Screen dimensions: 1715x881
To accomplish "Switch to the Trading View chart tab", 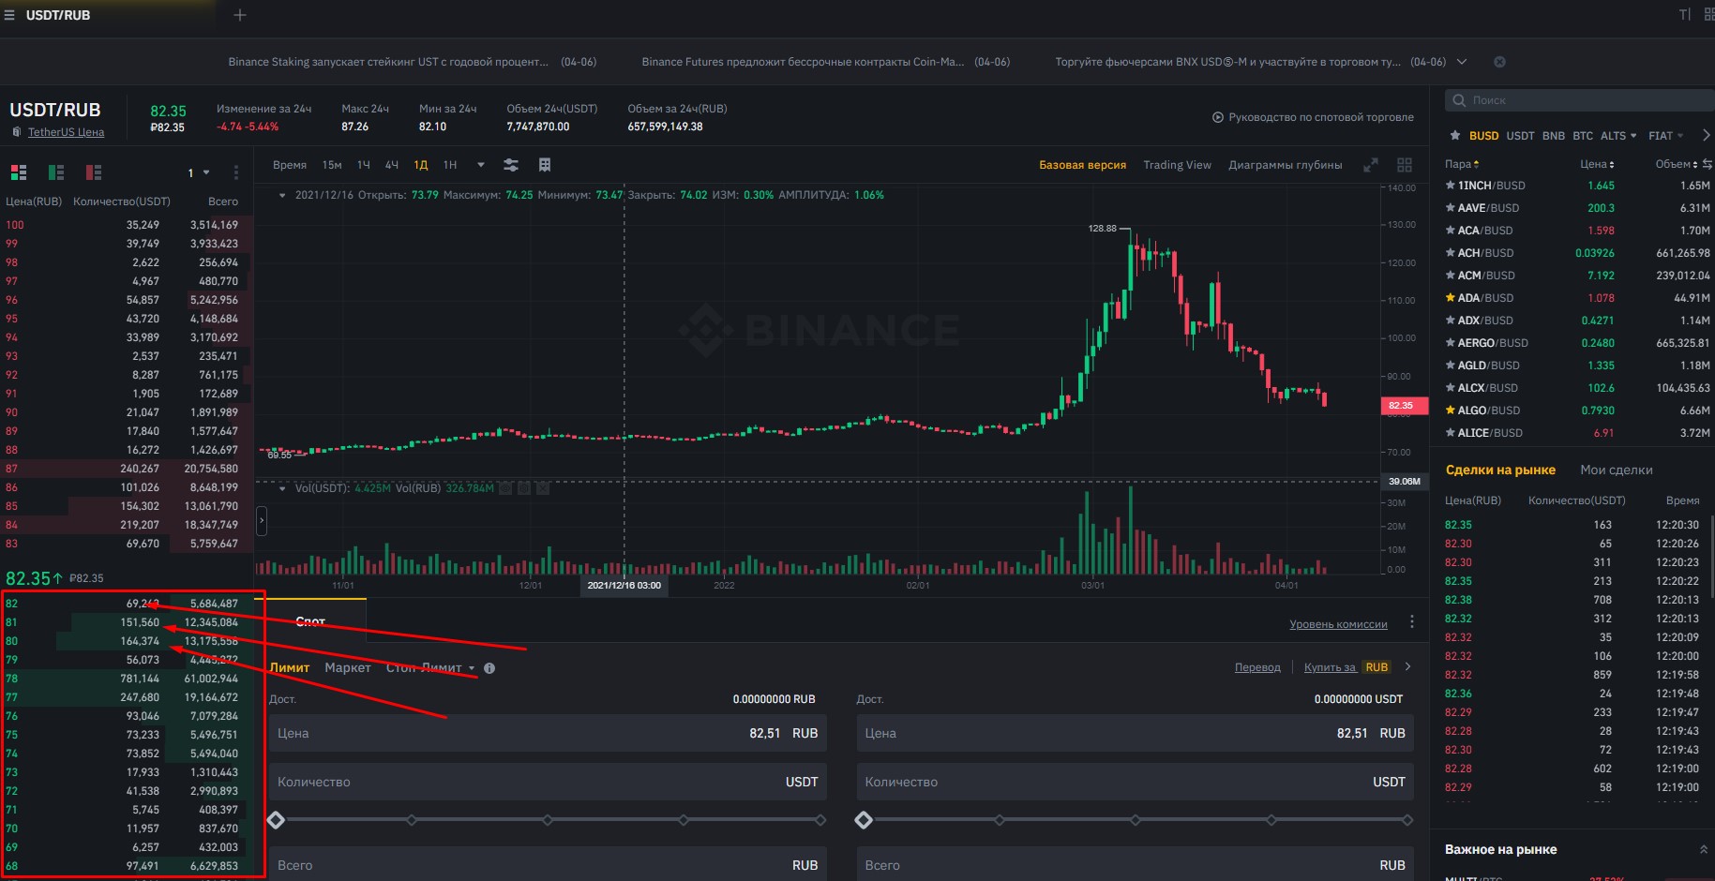I will click(1177, 165).
